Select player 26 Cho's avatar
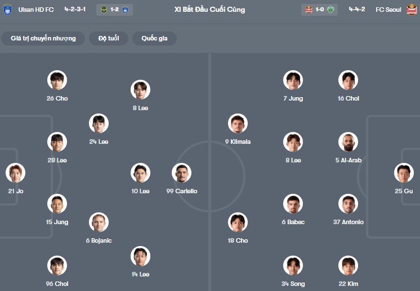The image size is (420, 291). [57, 80]
